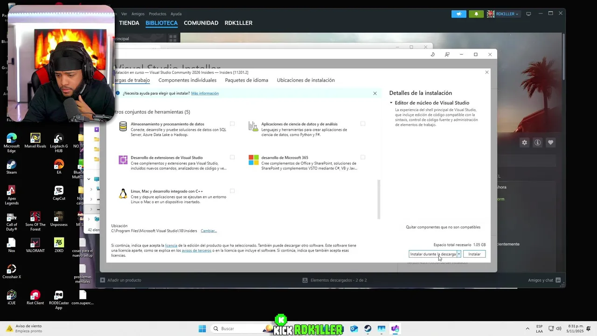This screenshot has width=597, height=336.
Task: Open the Más información help link
Action: (x=205, y=93)
